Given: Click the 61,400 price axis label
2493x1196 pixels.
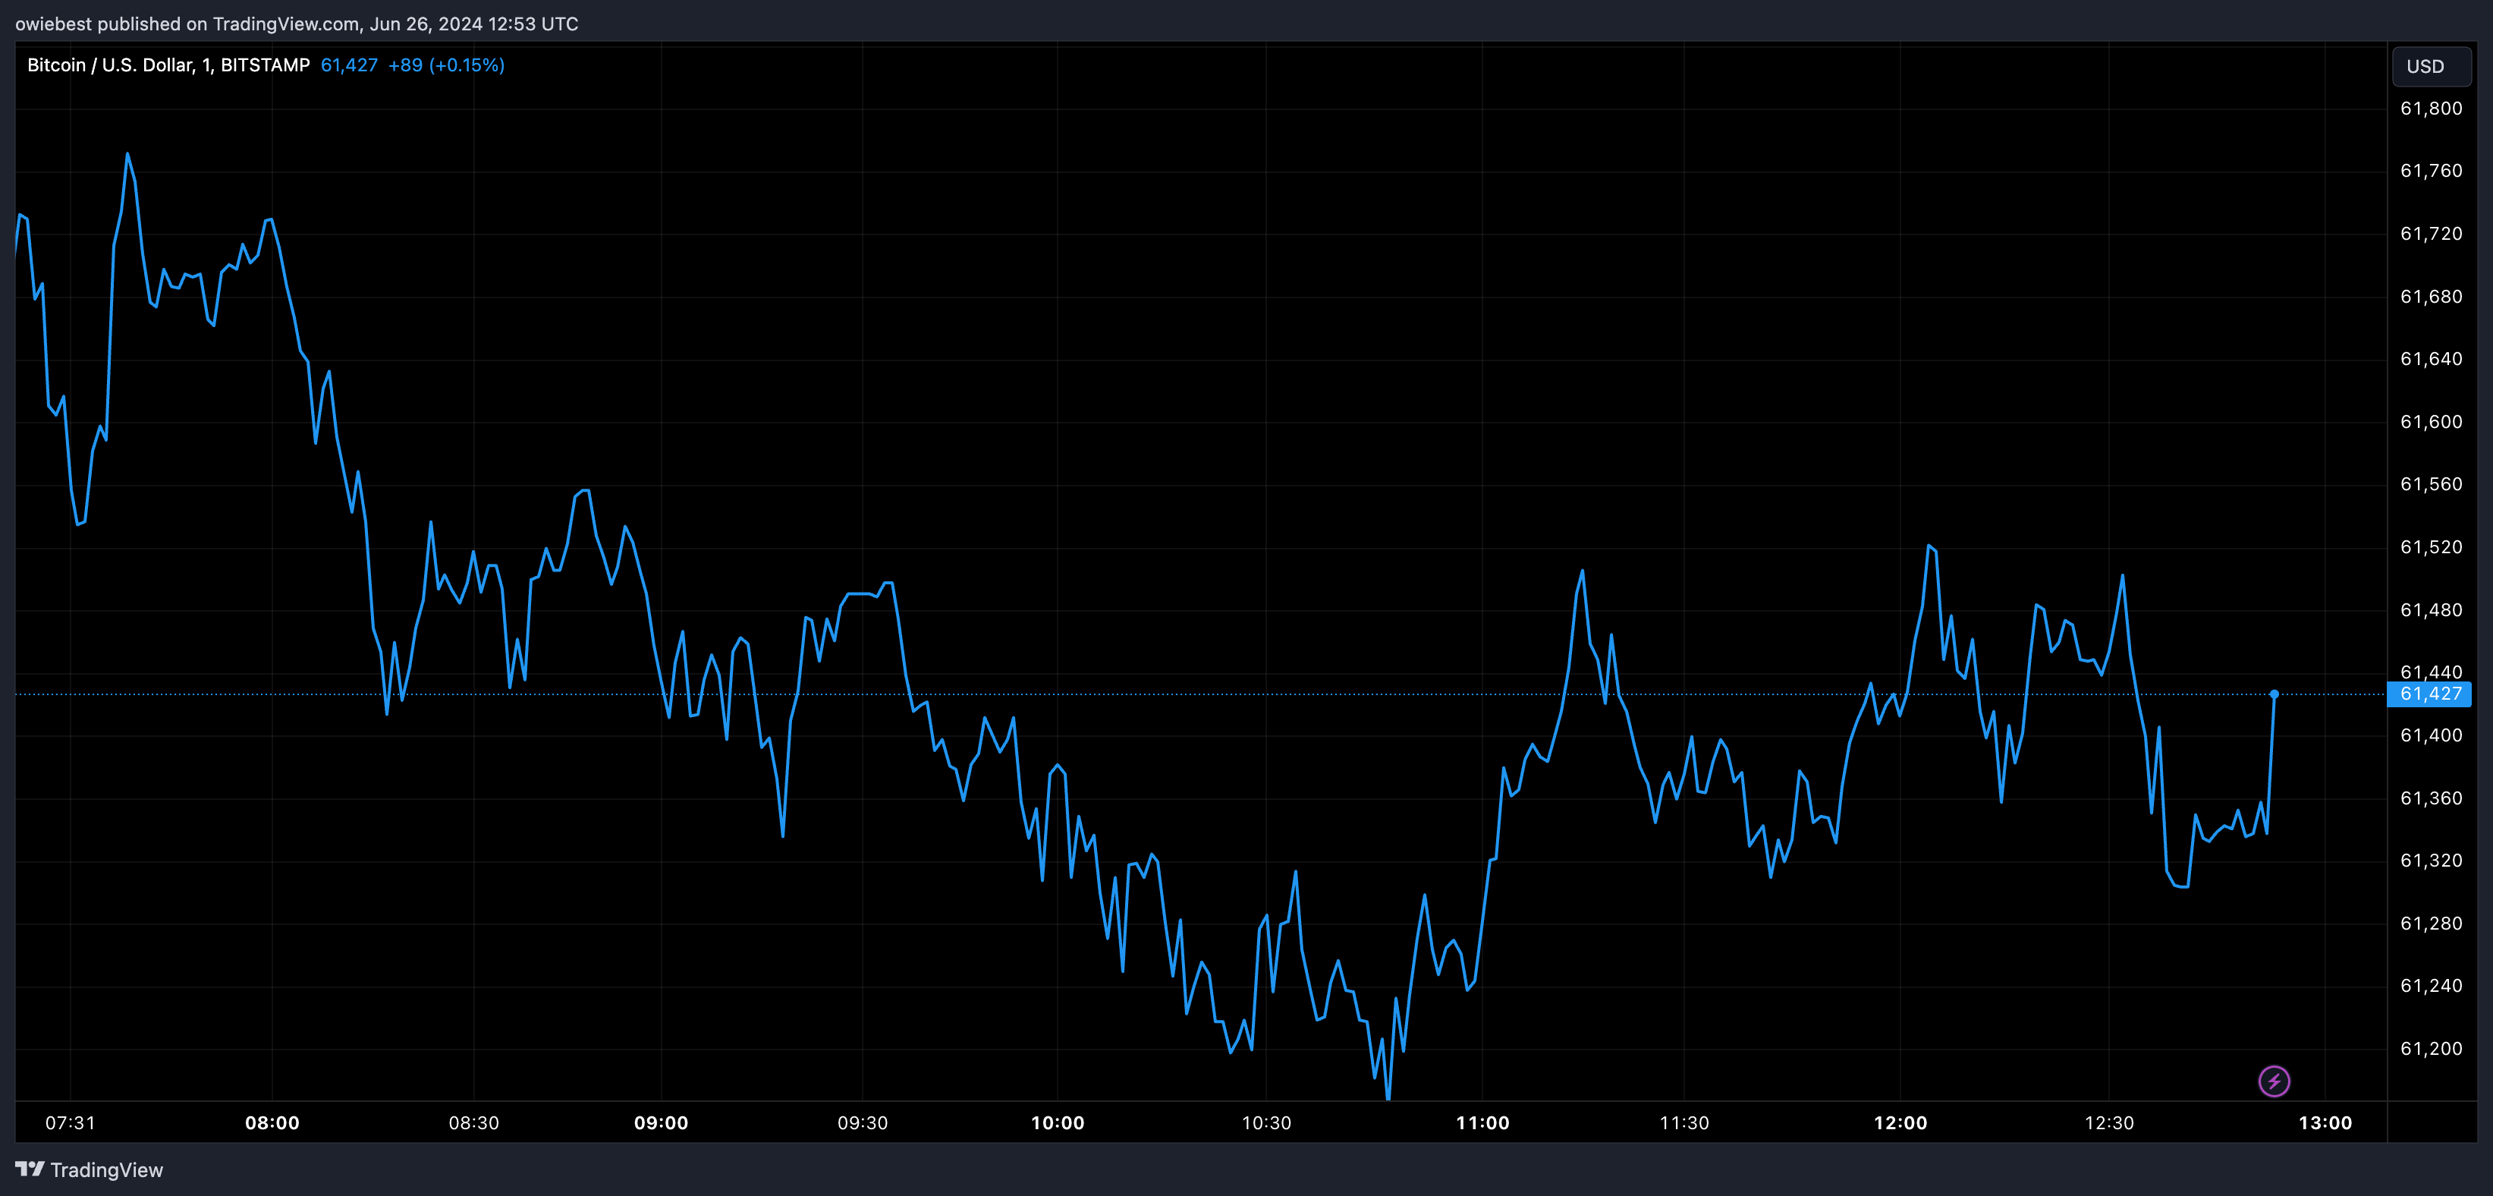Looking at the screenshot, I should (2431, 735).
